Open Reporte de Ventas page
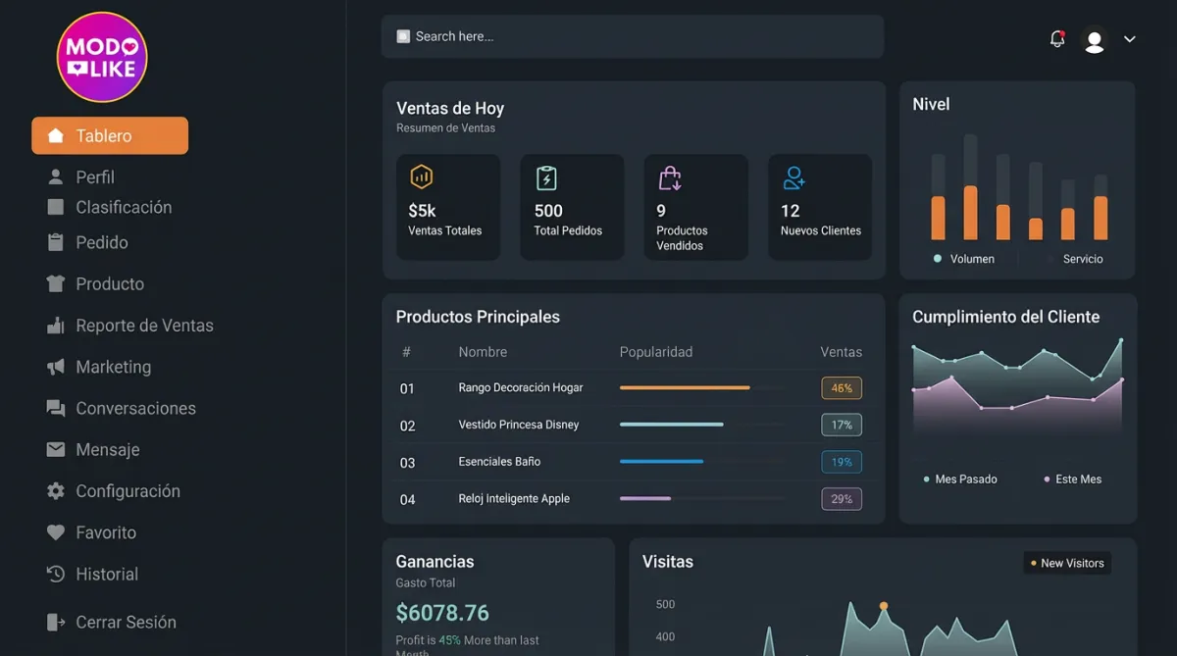 click(144, 326)
